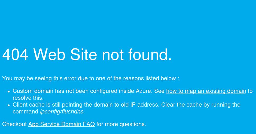The height and width of the screenshot is (134, 256).
Task: Click the bullet marker before "Custom domain"
Action: 9,92
